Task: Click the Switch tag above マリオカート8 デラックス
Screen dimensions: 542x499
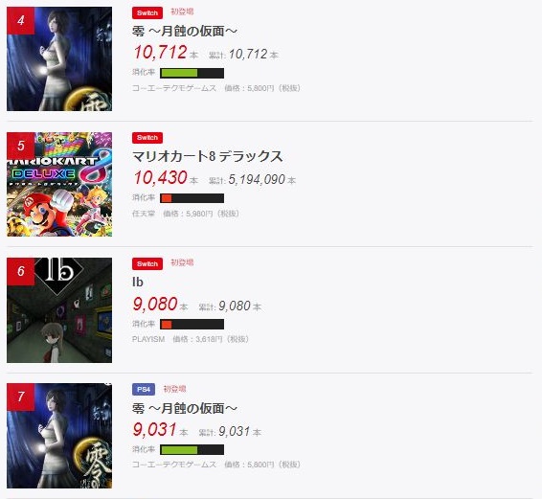Action: point(147,138)
